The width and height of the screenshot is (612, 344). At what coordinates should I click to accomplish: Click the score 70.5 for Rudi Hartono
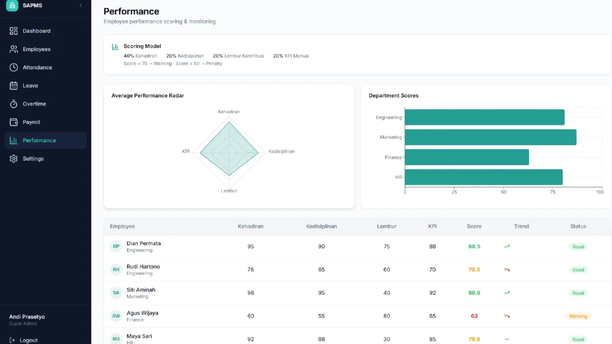474,270
